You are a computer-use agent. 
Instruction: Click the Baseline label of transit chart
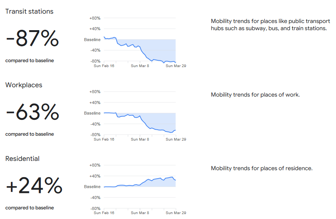pos(92,40)
